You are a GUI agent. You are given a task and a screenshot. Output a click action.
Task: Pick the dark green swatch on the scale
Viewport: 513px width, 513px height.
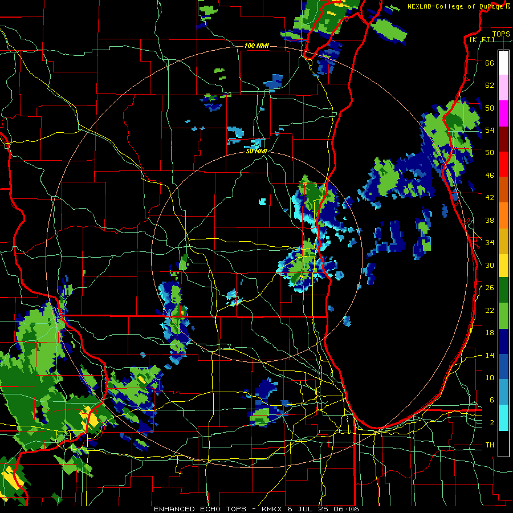pyautogui.click(x=503, y=290)
